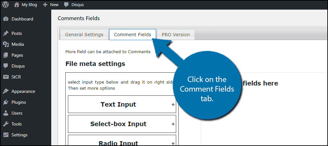Open My Blog home icon

point(17,4)
